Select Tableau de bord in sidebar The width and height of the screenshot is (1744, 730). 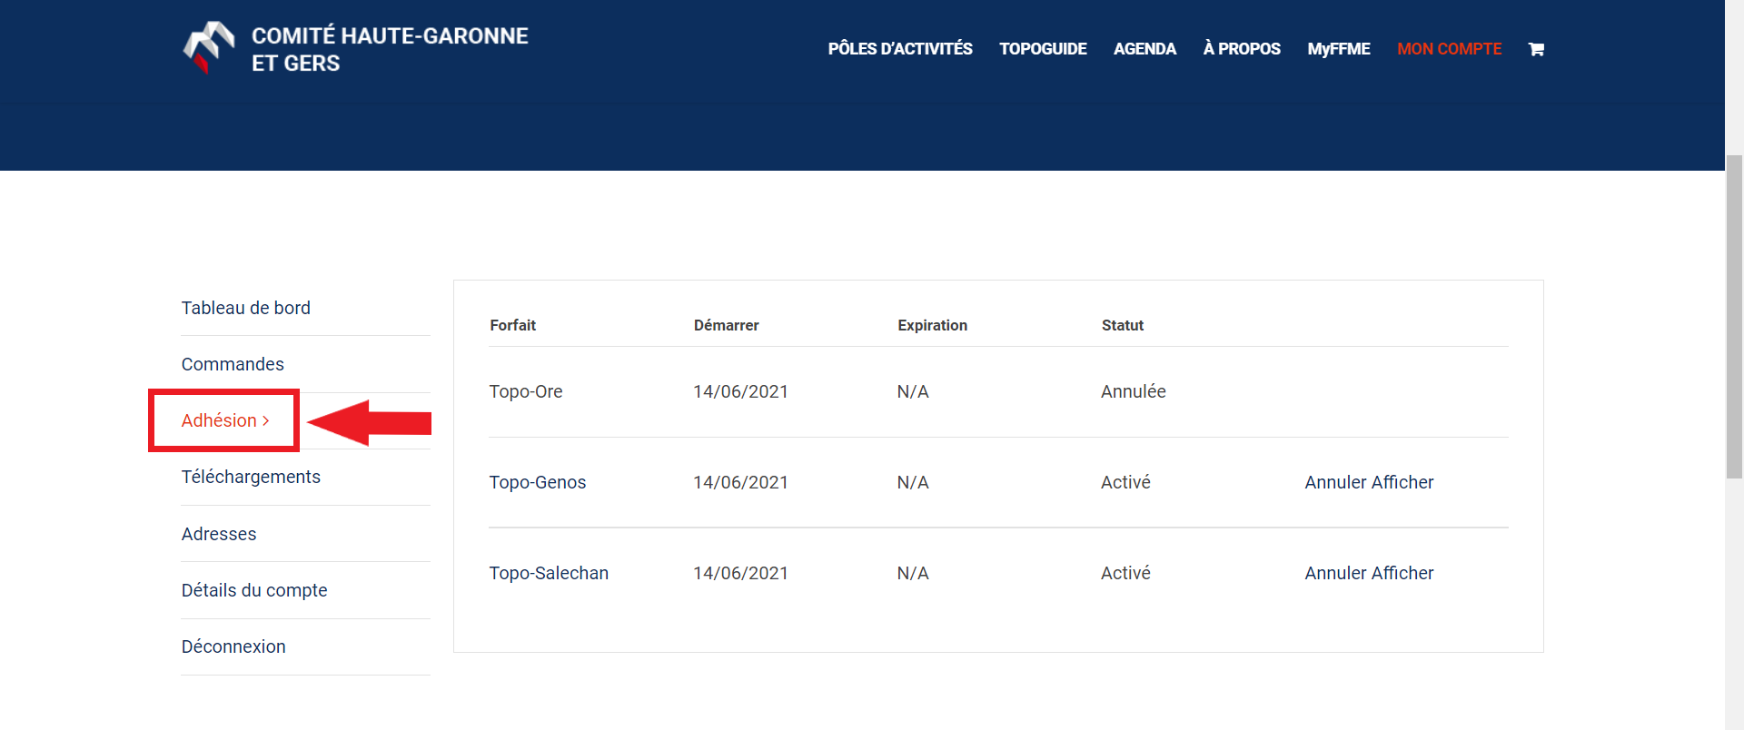coord(245,308)
